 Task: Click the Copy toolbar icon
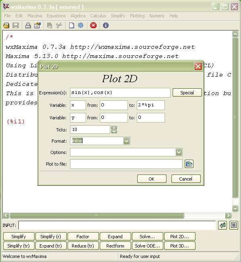click(50, 25)
